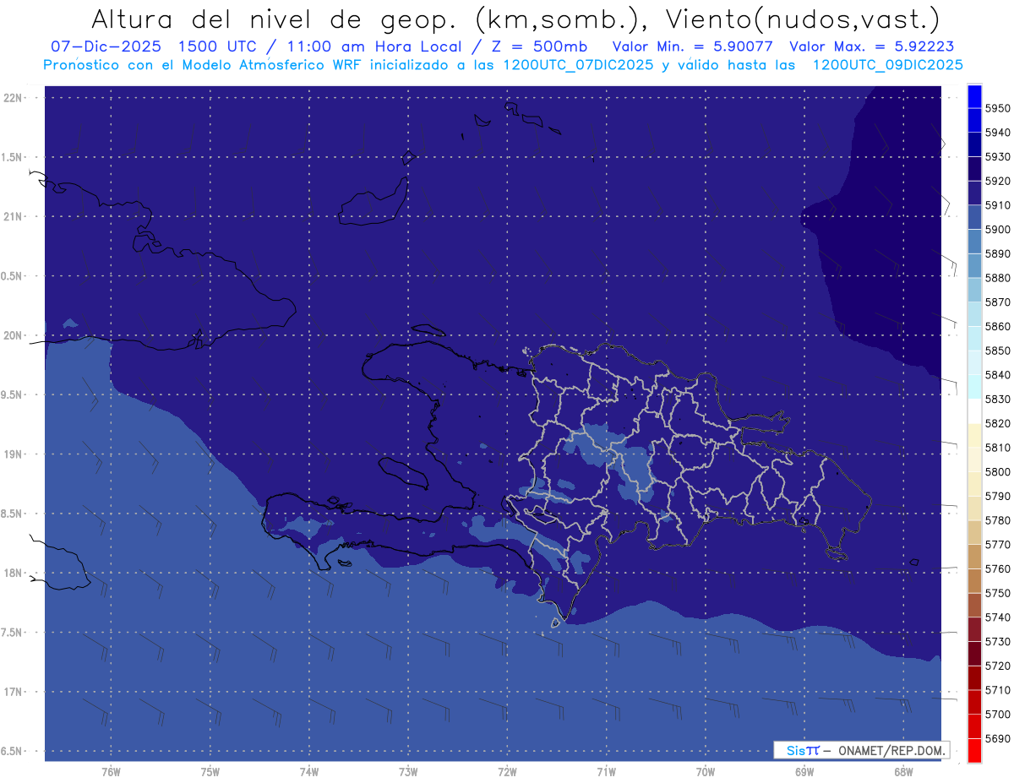
Task: Click the colorbar label 5750
Action: tap(998, 593)
